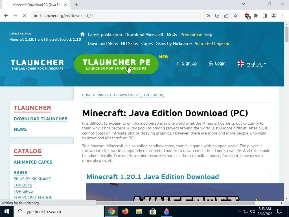Click FOR BOYS sidebar link
Image resolution: width=289 pixels, height=217 pixels.
23,185
